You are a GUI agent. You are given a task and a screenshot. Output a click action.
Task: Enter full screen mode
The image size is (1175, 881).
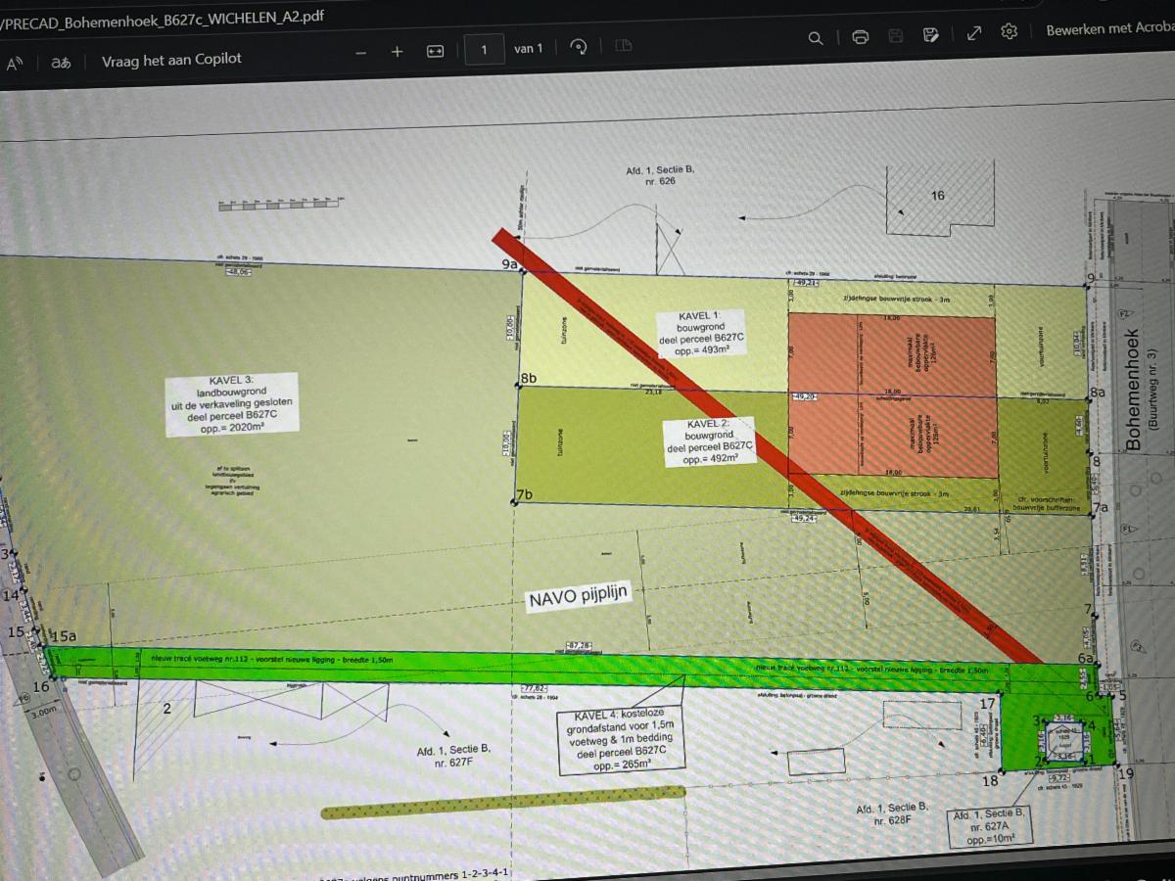pyautogui.click(x=973, y=33)
